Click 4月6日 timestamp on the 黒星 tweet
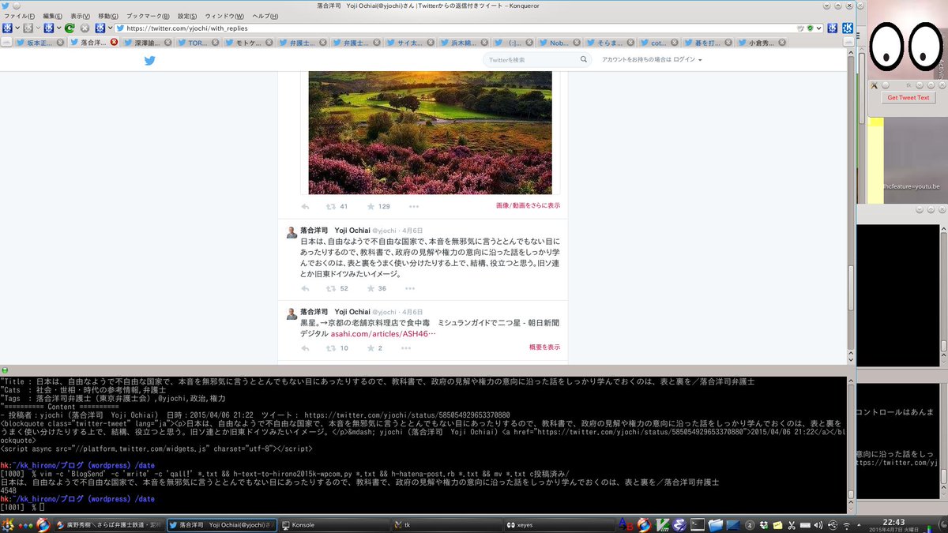The height and width of the screenshot is (533, 948). click(412, 313)
